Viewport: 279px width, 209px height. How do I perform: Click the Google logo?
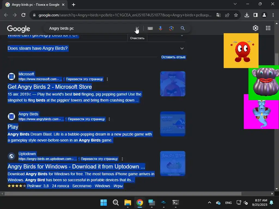19,29
